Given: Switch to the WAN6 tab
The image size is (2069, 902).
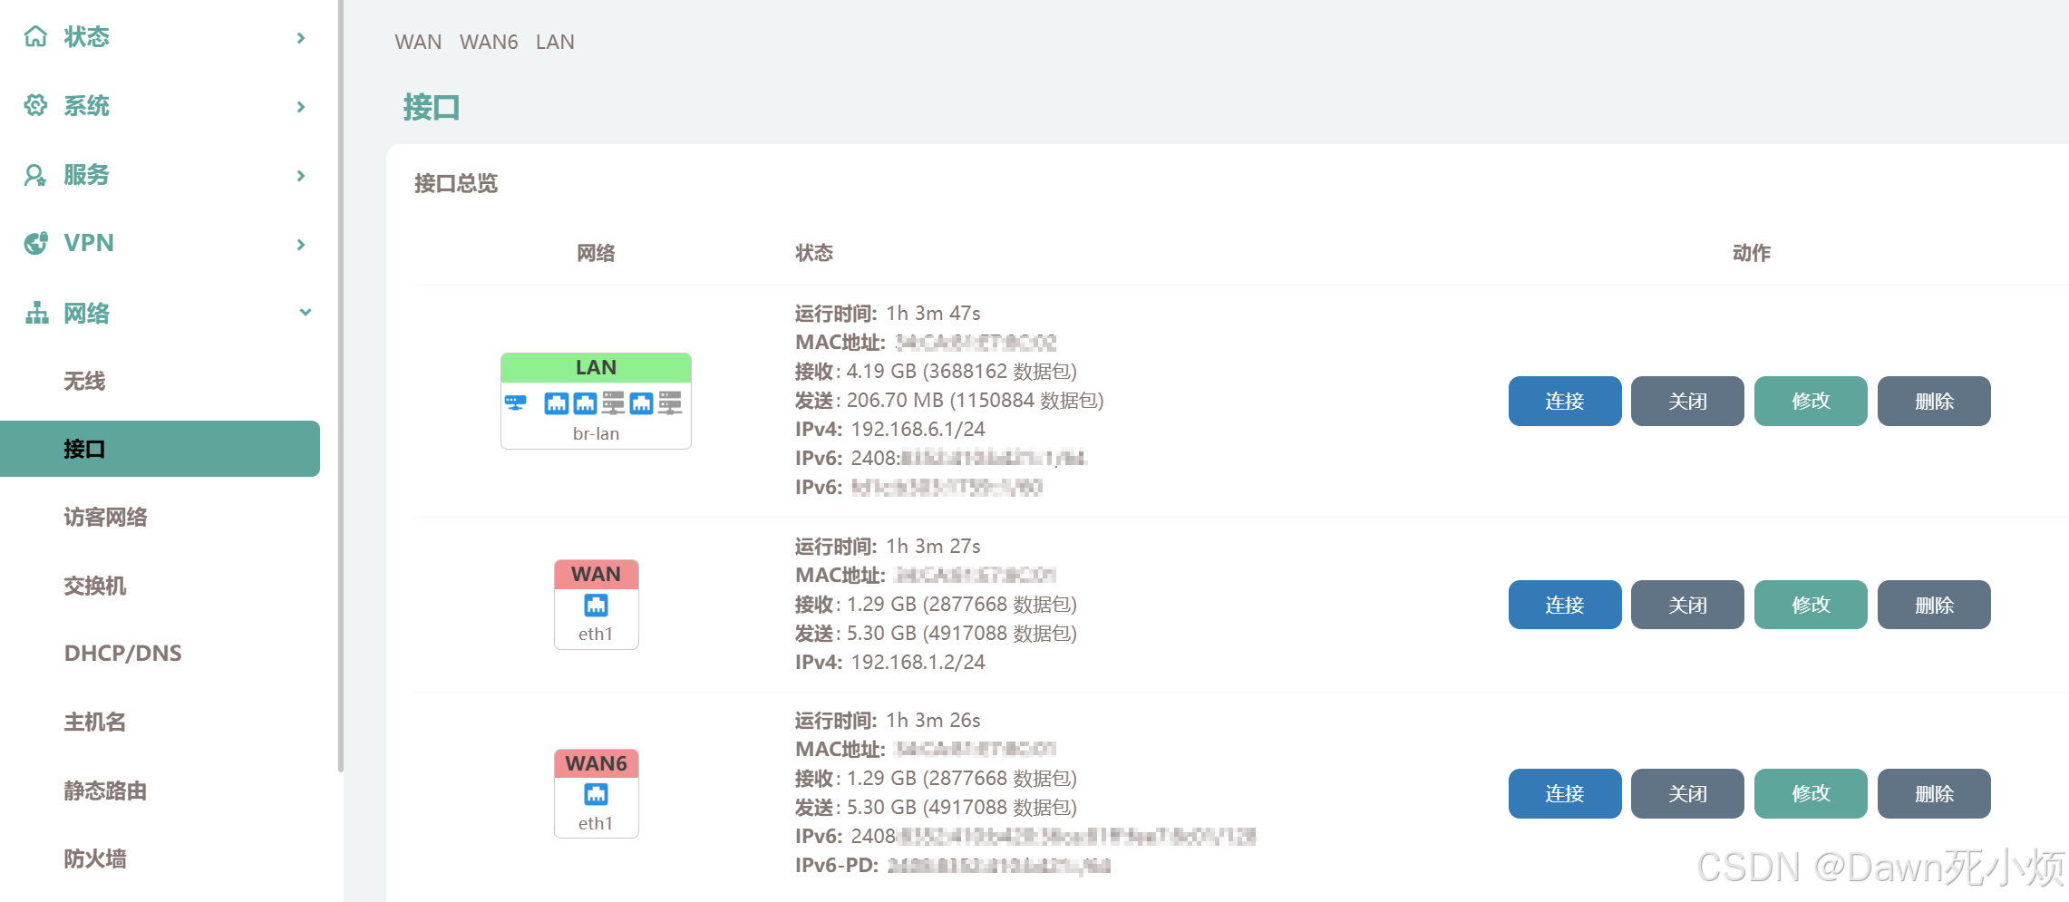Looking at the screenshot, I should click(x=489, y=42).
